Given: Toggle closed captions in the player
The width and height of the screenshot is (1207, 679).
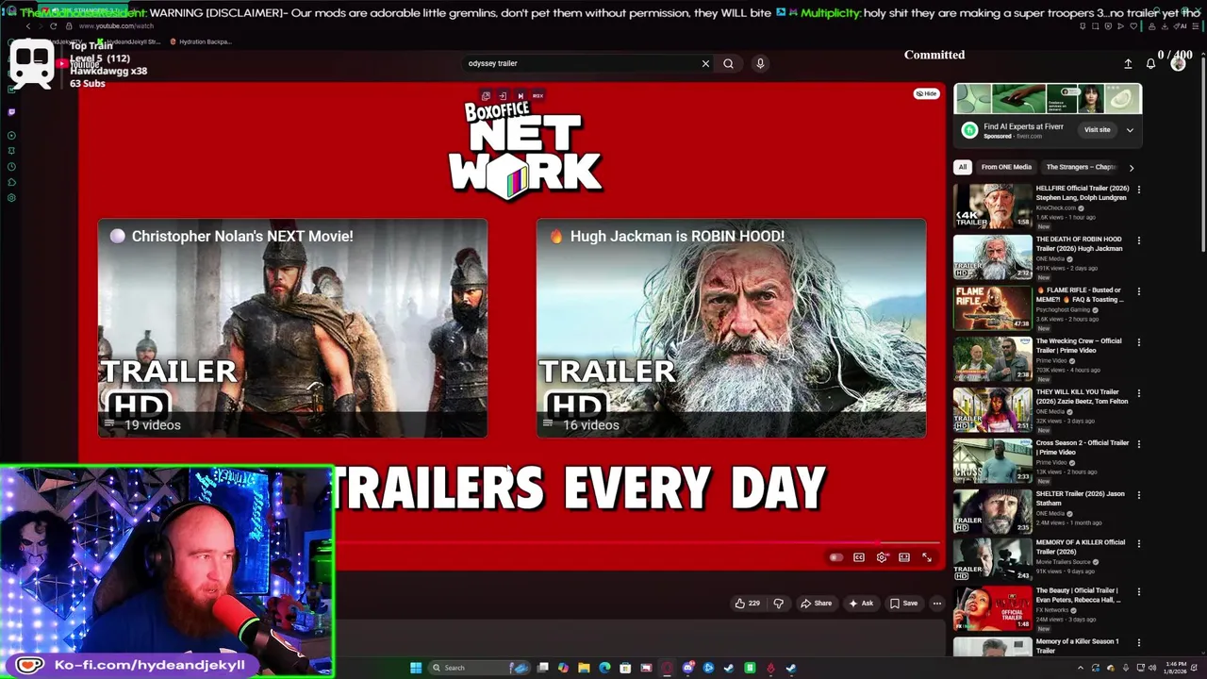Looking at the screenshot, I should [x=859, y=557].
